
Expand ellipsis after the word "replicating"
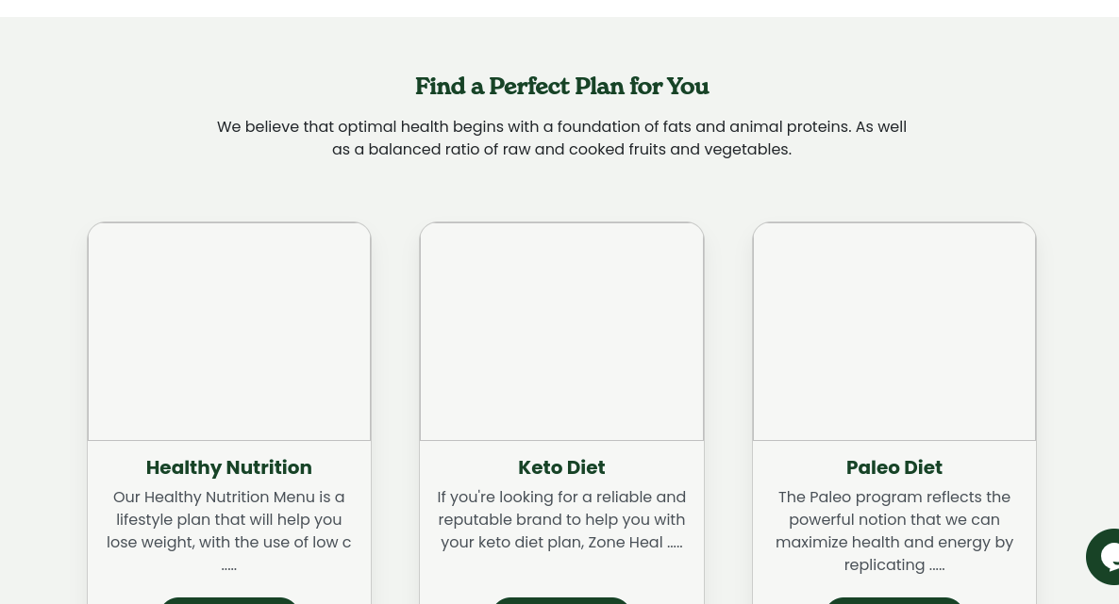936,566
